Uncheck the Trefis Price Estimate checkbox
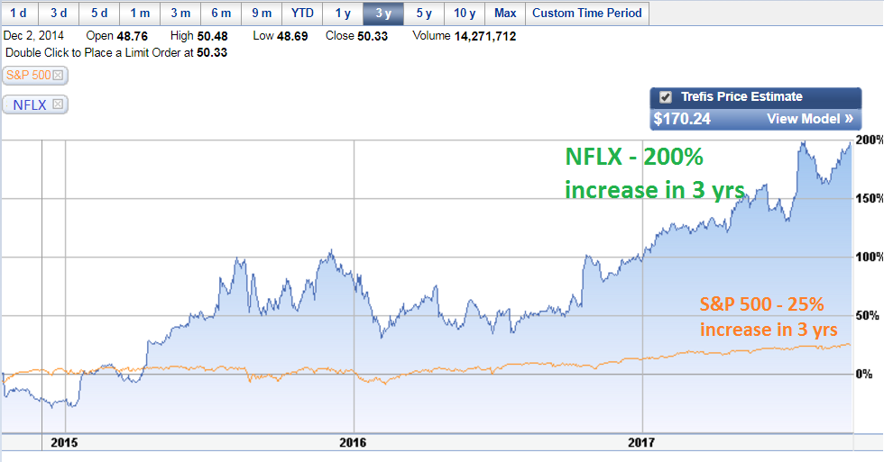 pos(666,96)
